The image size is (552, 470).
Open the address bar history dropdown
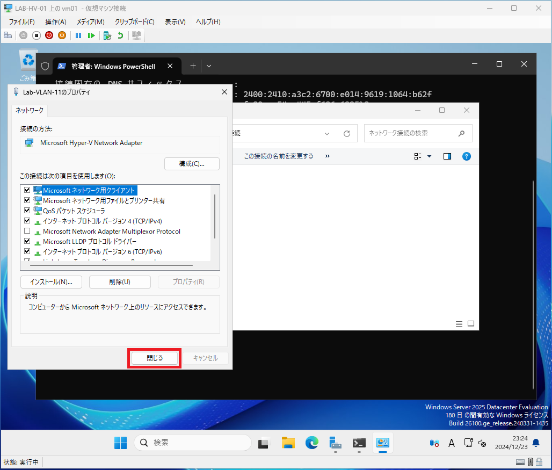pyautogui.click(x=327, y=133)
